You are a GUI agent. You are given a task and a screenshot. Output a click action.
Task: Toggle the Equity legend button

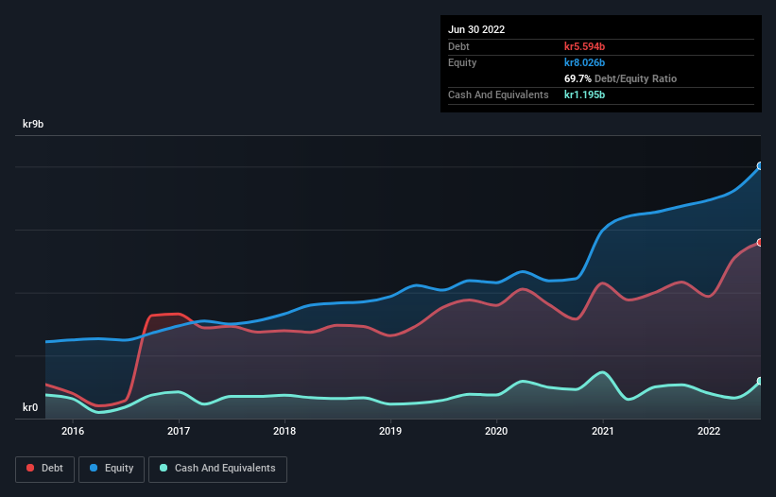tap(112, 469)
